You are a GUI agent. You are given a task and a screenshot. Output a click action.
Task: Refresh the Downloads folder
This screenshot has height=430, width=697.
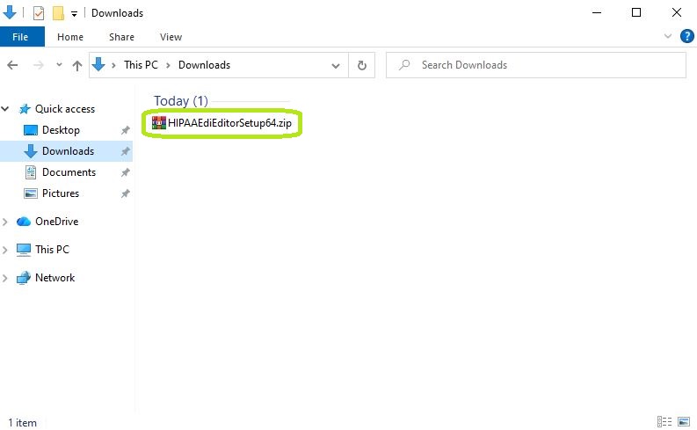(x=362, y=66)
